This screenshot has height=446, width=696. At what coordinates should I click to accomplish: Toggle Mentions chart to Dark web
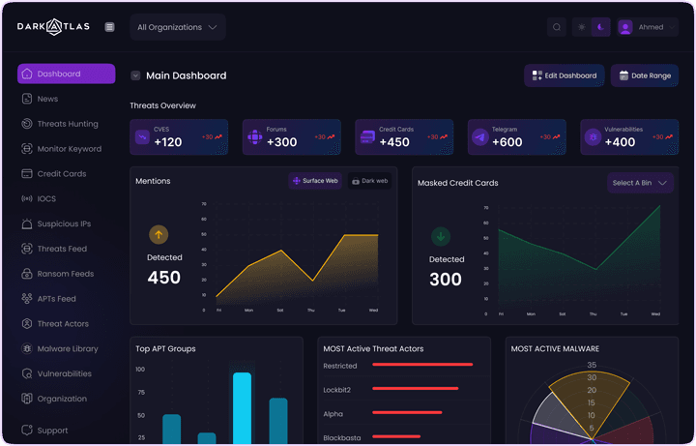point(369,181)
